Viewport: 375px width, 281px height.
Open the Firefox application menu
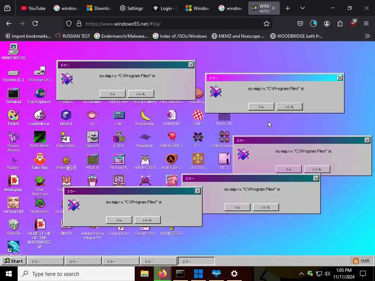pyautogui.click(x=366, y=23)
